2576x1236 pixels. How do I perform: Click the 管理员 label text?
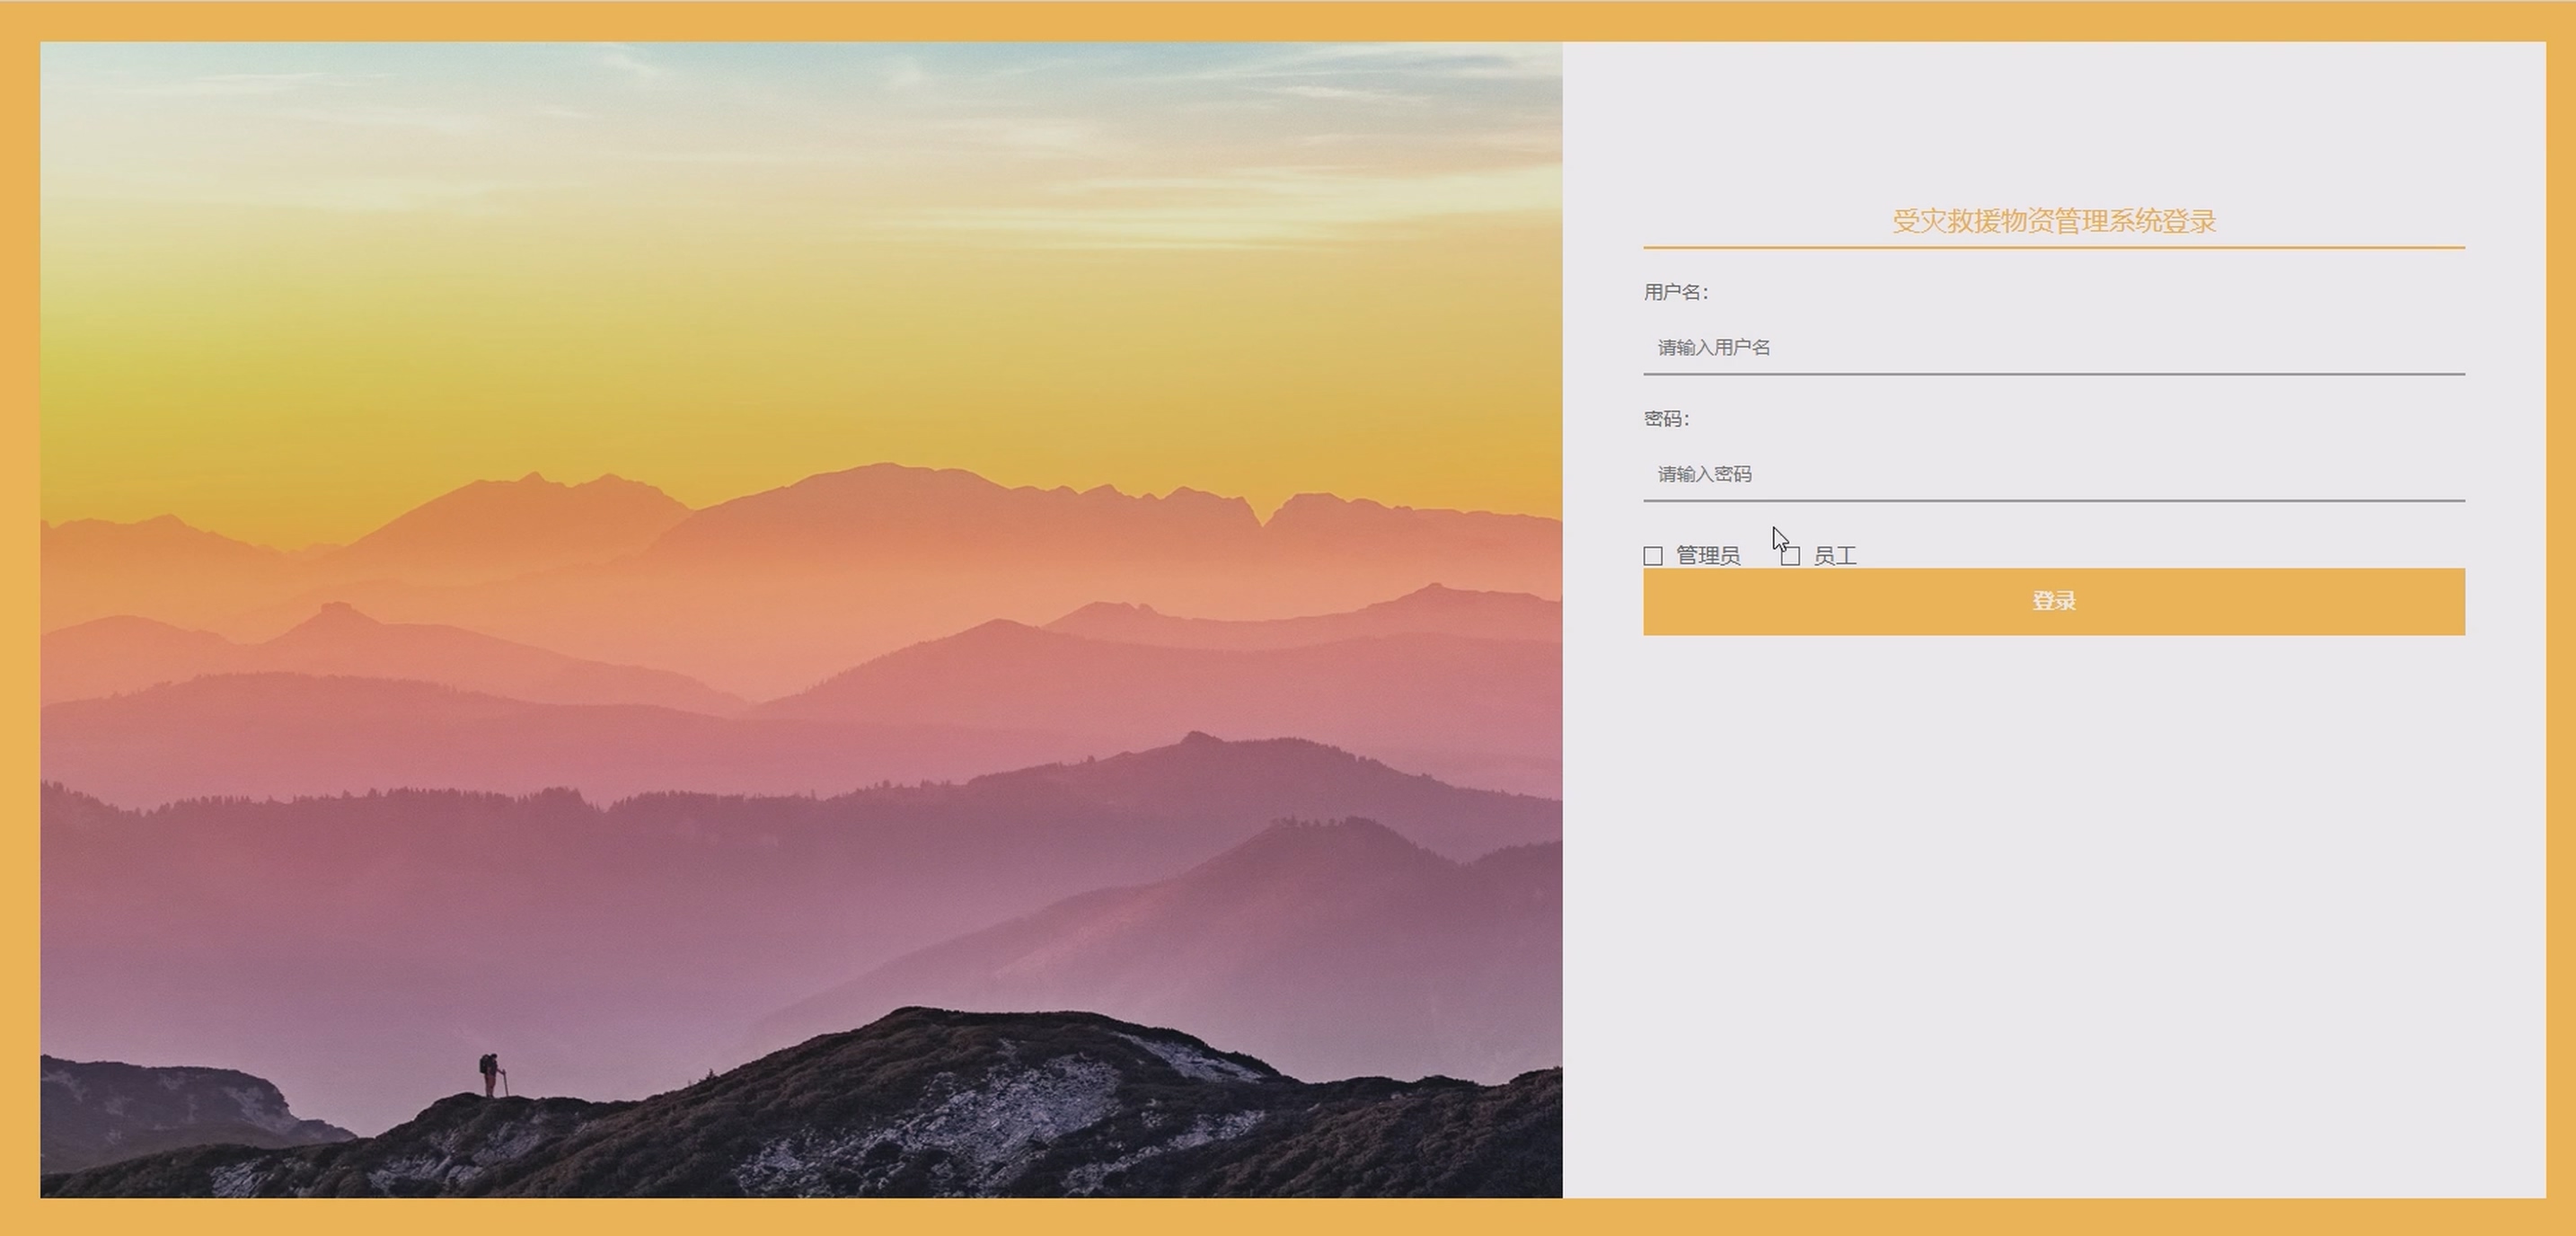1708,556
